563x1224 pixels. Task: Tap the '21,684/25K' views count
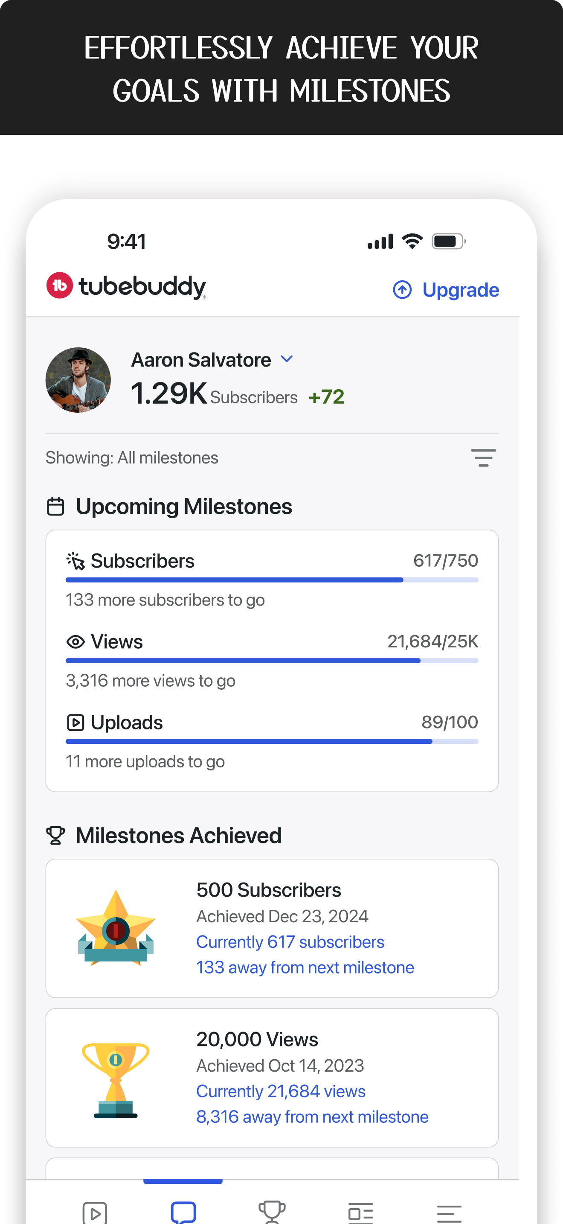pos(433,641)
